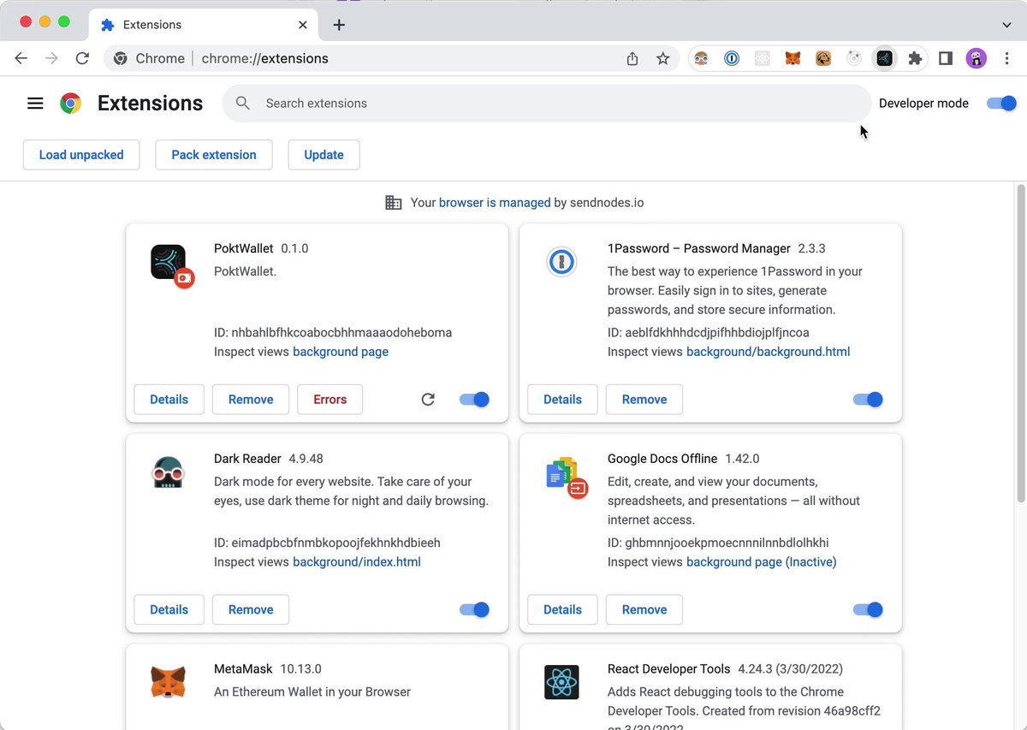
Task: Open the 'browser is managed' link
Action: pyautogui.click(x=495, y=203)
